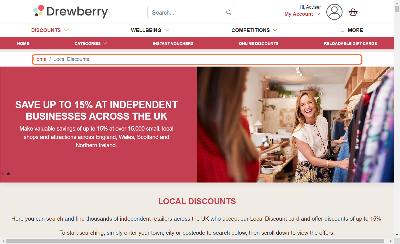The width and height of the screenshot is (400, 244).
Task: Click the horizontal scrollbar right arrow
Action: coord(391,241)
